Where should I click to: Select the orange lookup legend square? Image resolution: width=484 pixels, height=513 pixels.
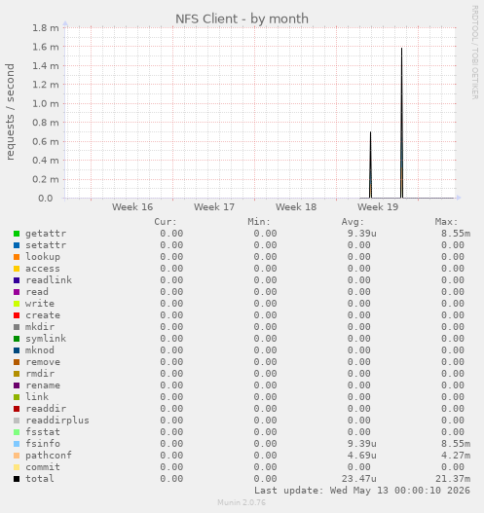pyautogui.click(x=17, y=257)
